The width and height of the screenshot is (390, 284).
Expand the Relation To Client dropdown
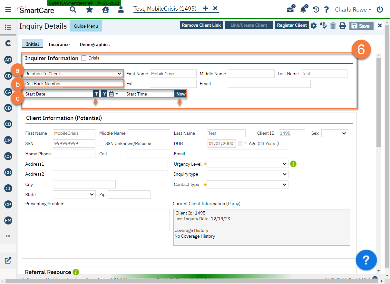[93, 74]
